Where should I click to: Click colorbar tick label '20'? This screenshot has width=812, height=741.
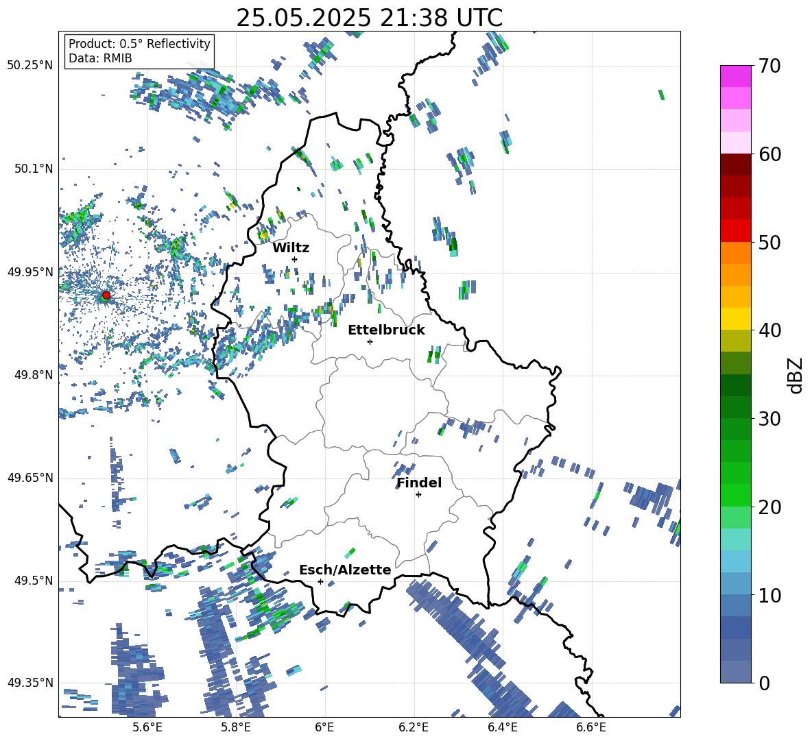(769, 507)
